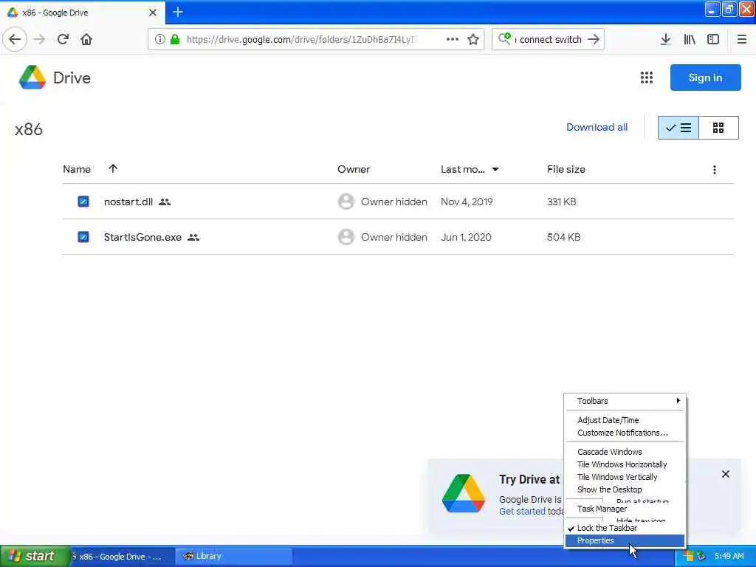This screenshot has width=756, height=567.
Task: Open the browser downloads panel
Action: tap(665, 40)
